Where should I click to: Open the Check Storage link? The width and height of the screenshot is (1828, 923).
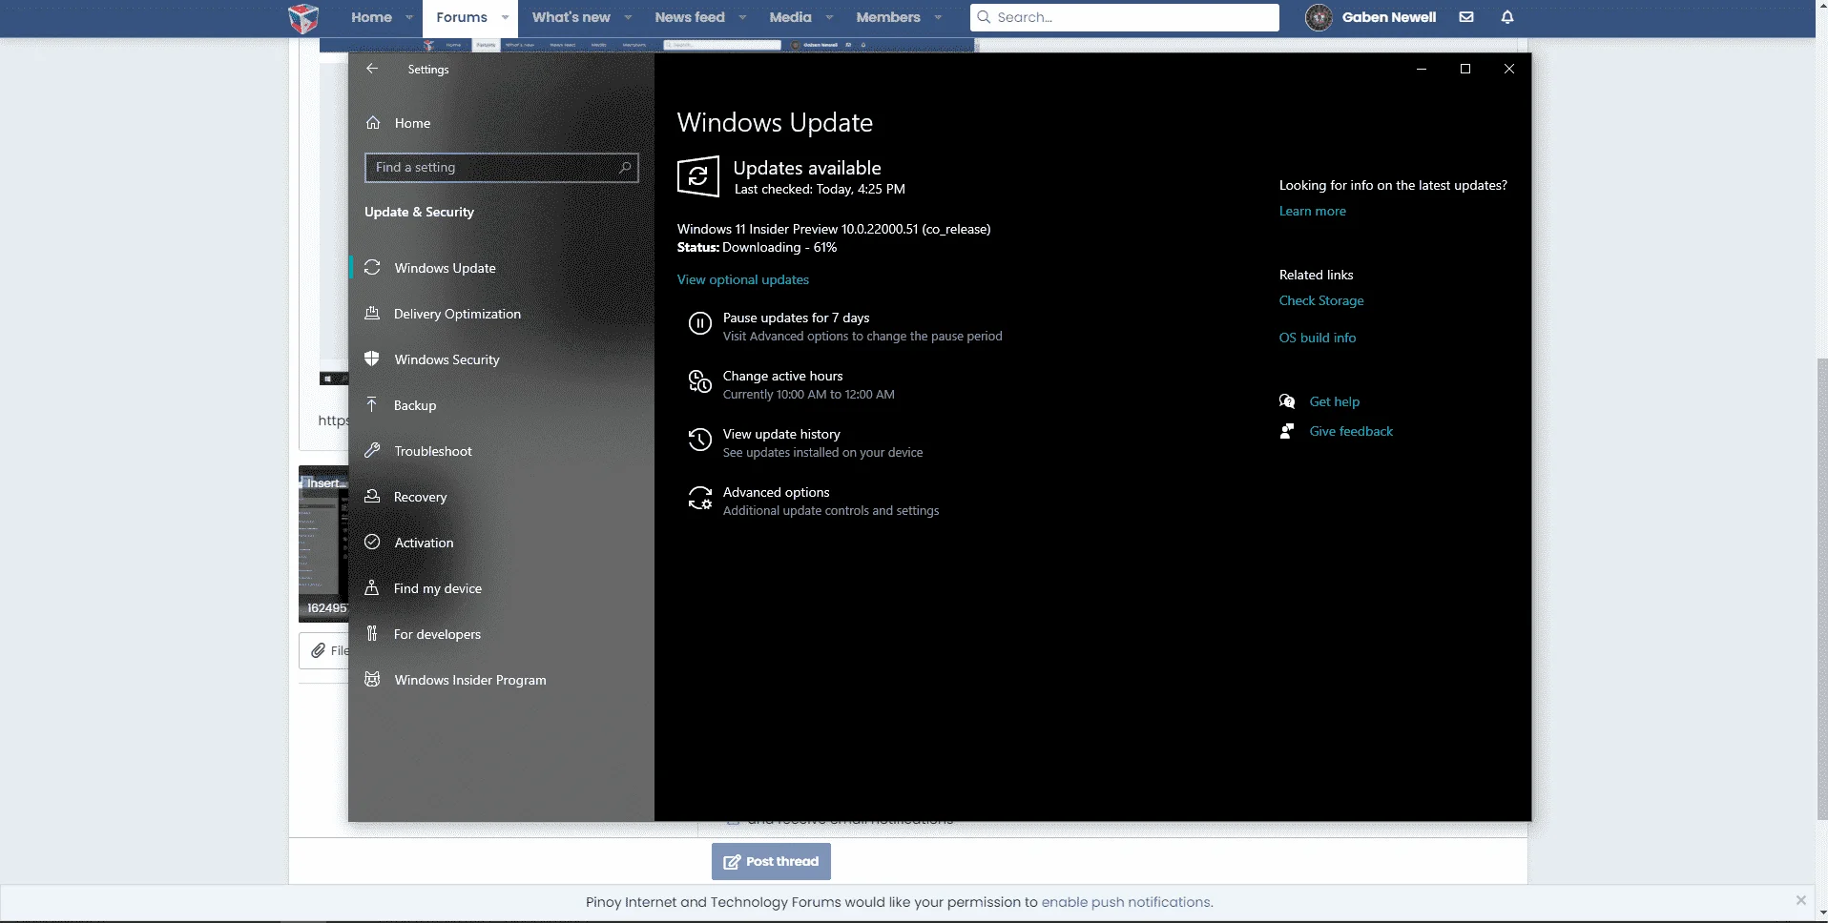point(1321,300)
